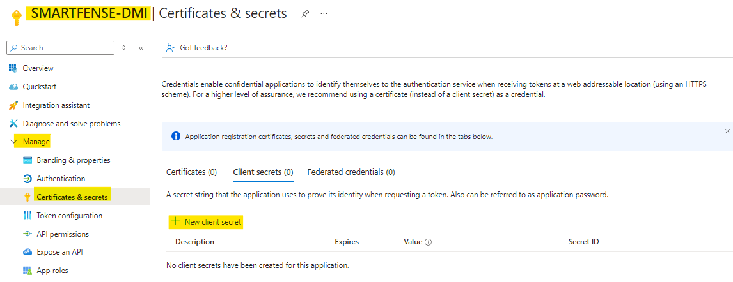733x282 pixels.
Task: Open Branding & properties page
Action: click(67, 160)
